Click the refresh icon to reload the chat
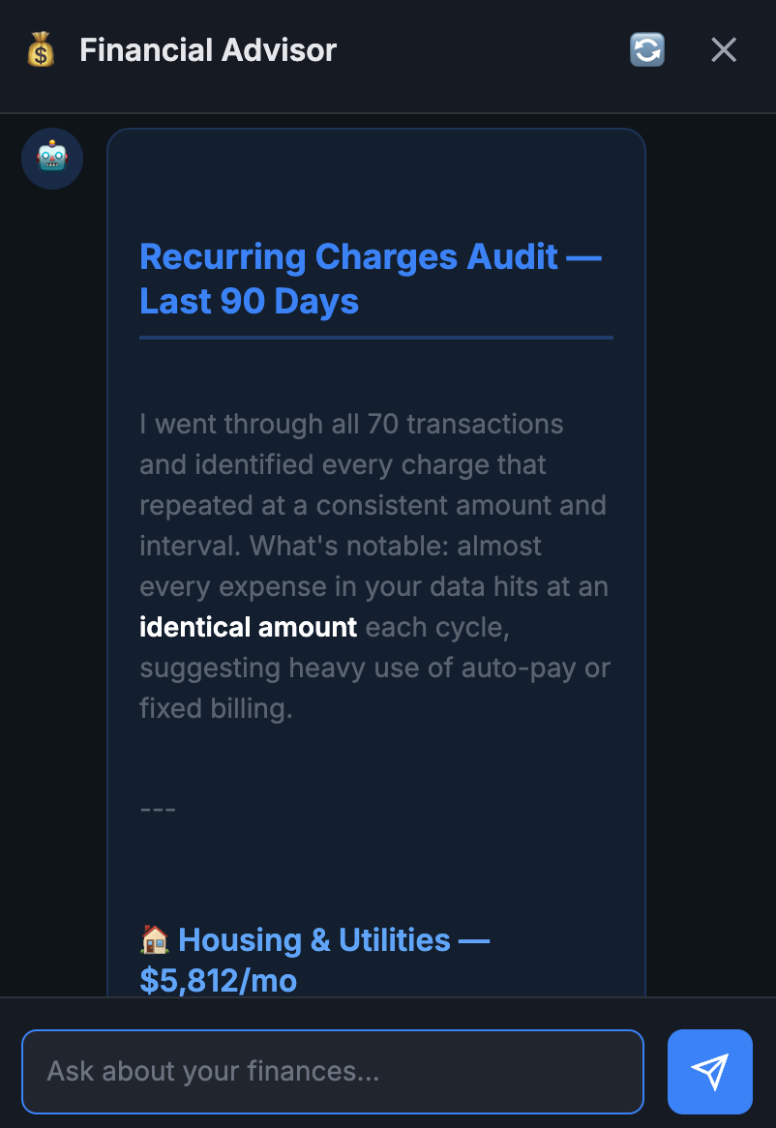This screenshot has height=1128, width=776. [645, 49]
